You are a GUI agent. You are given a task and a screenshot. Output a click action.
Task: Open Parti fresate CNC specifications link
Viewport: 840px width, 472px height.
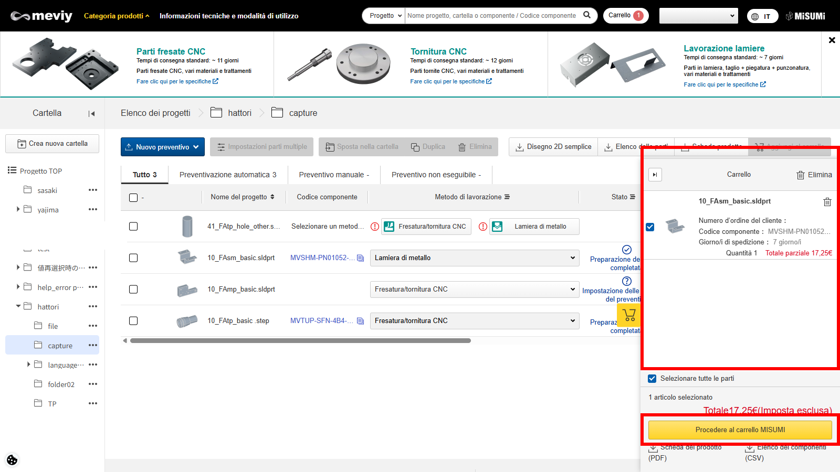coord(177,81)
